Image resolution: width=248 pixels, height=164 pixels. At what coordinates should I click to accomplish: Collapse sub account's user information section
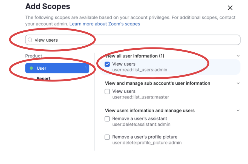[238, 83]
